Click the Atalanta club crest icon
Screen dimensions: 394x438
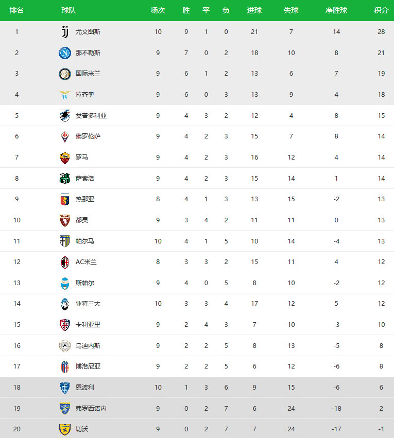[64, 304]
